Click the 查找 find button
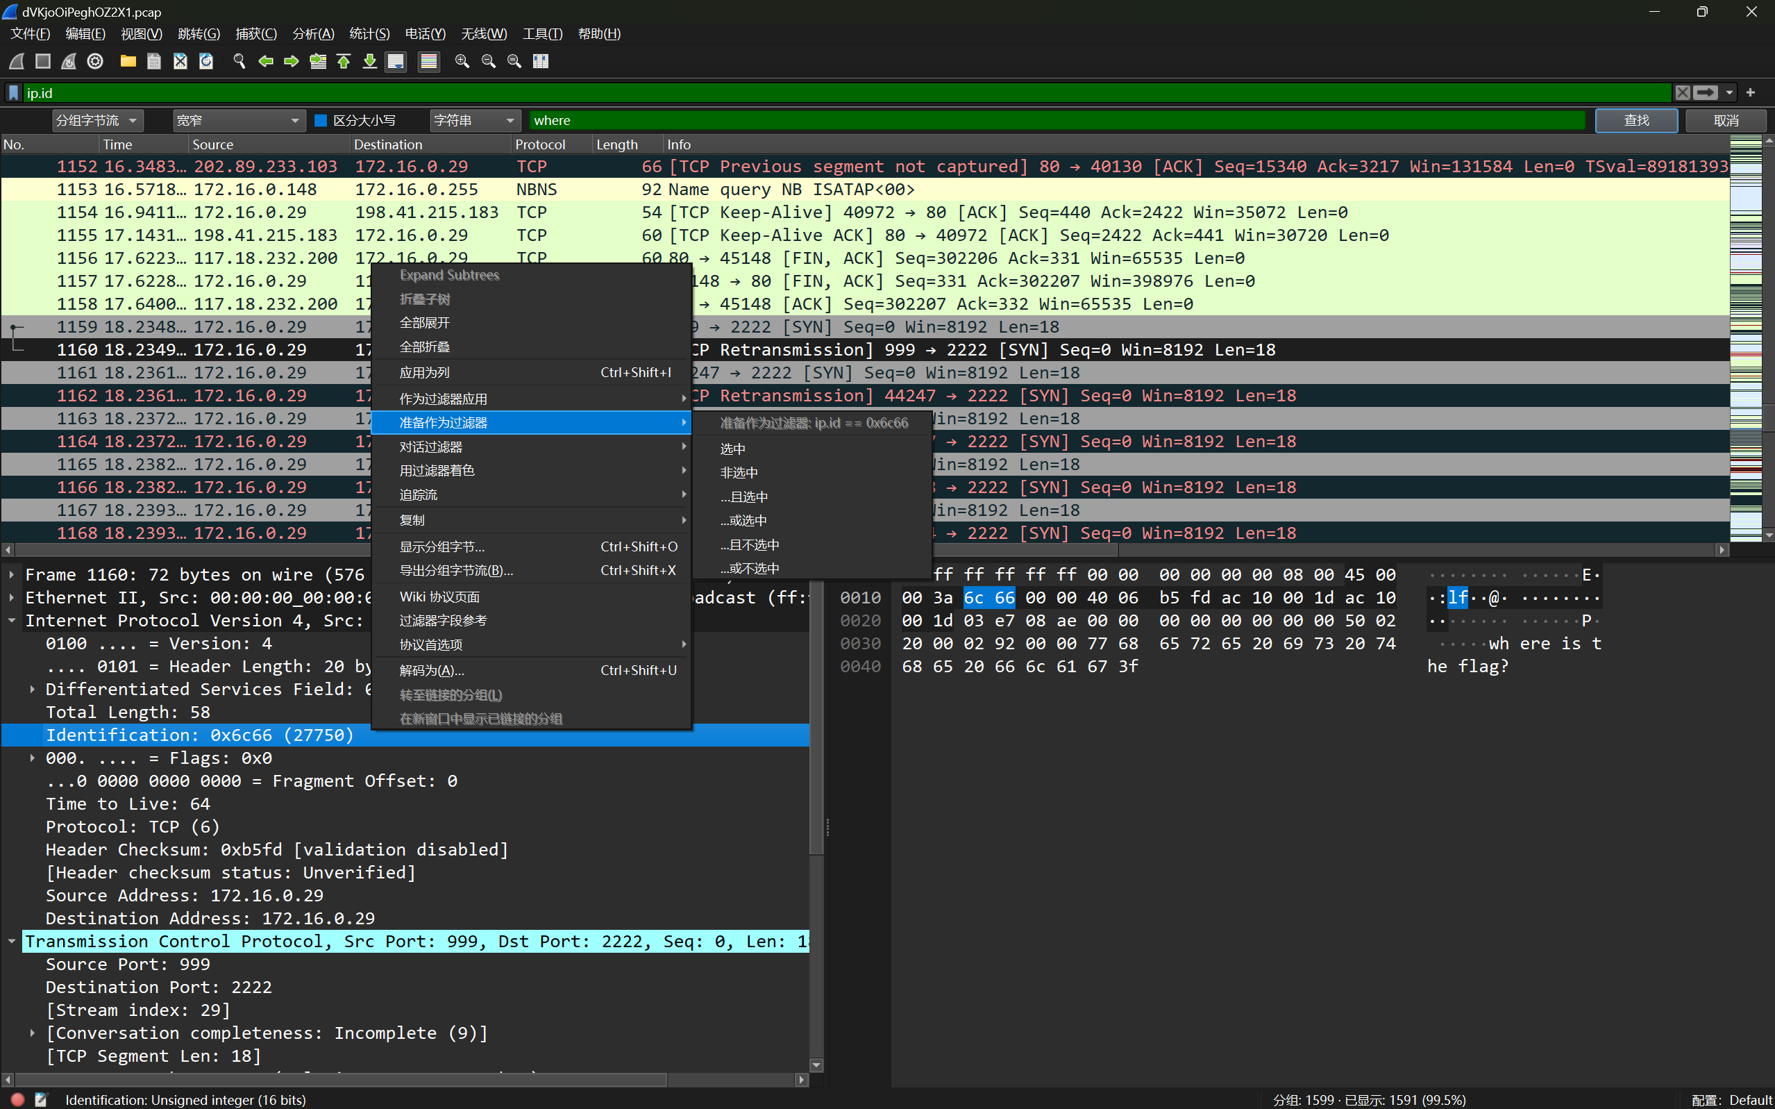The height and width of the screenshot is (1109, 1775). [x=1636, y=120]
